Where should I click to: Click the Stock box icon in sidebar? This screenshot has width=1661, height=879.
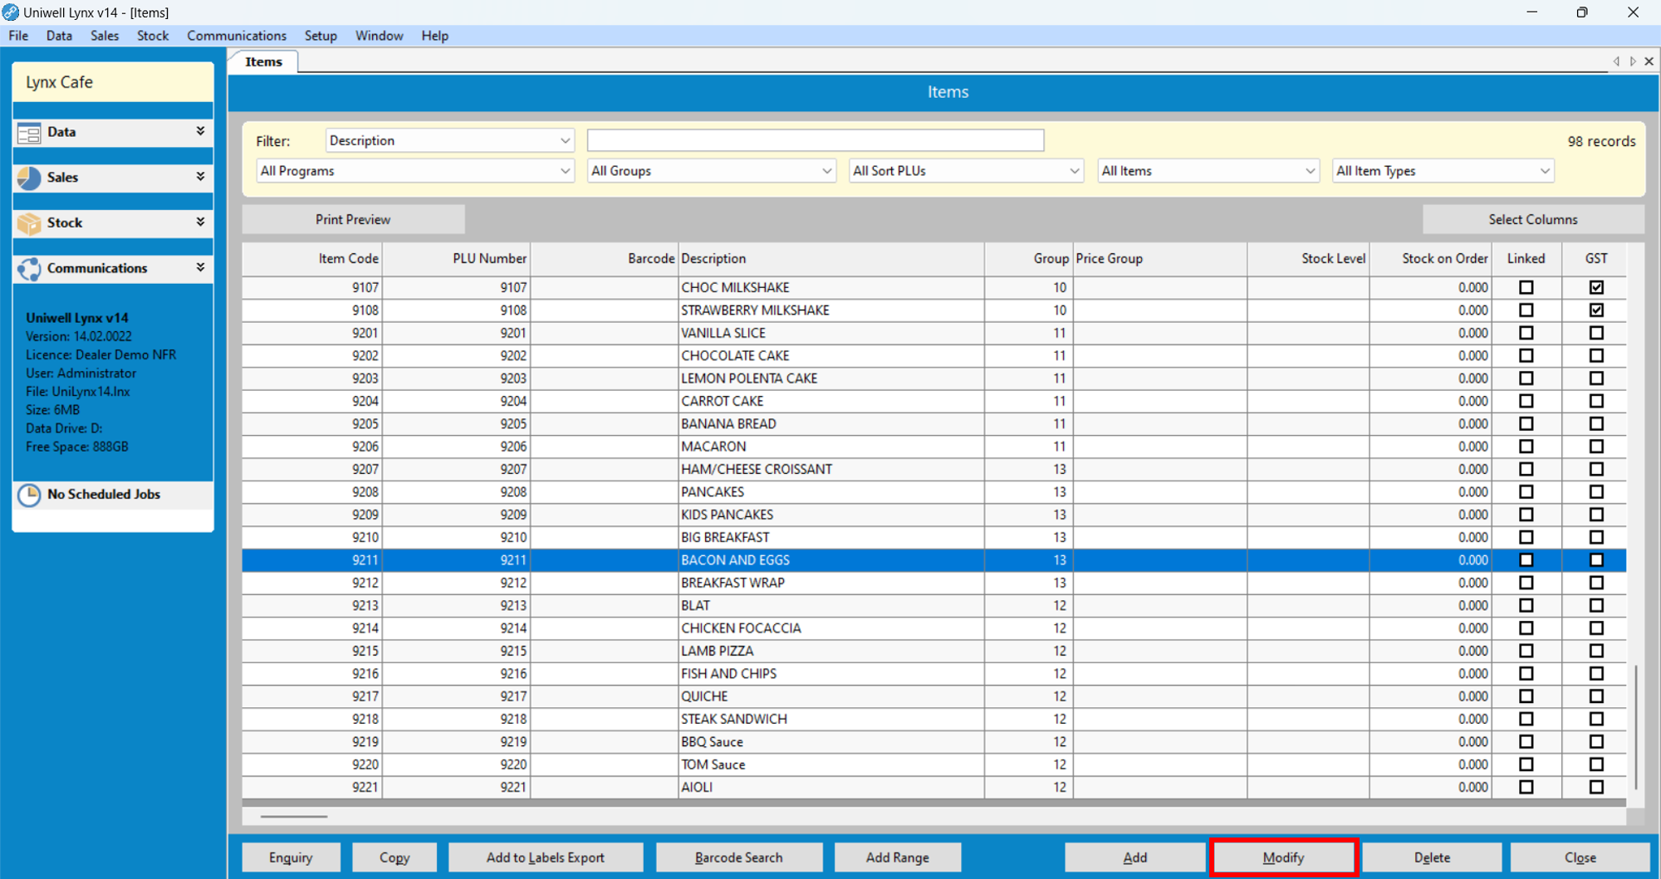(29, 223)
